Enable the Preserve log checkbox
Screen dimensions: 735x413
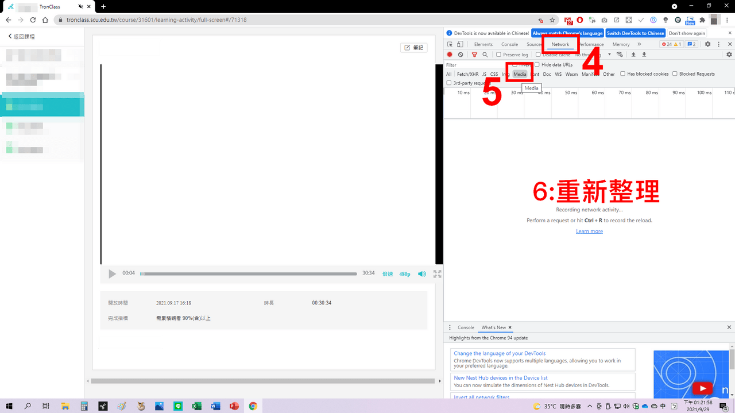498,55
